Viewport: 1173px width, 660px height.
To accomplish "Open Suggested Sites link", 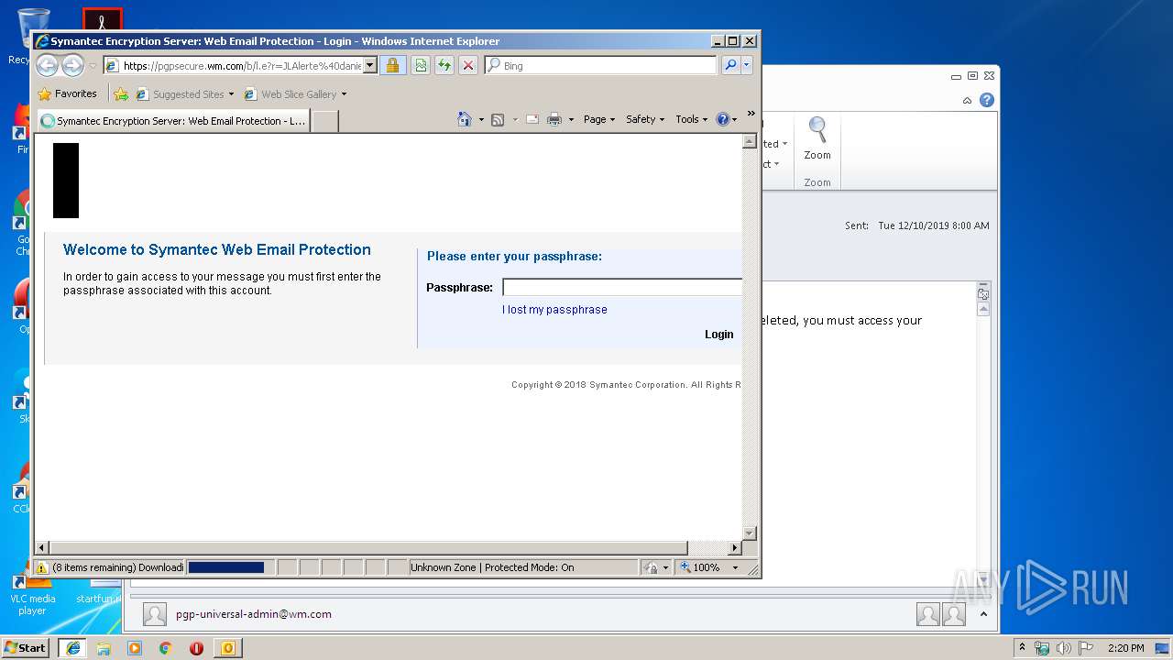I will coord(184,93).
